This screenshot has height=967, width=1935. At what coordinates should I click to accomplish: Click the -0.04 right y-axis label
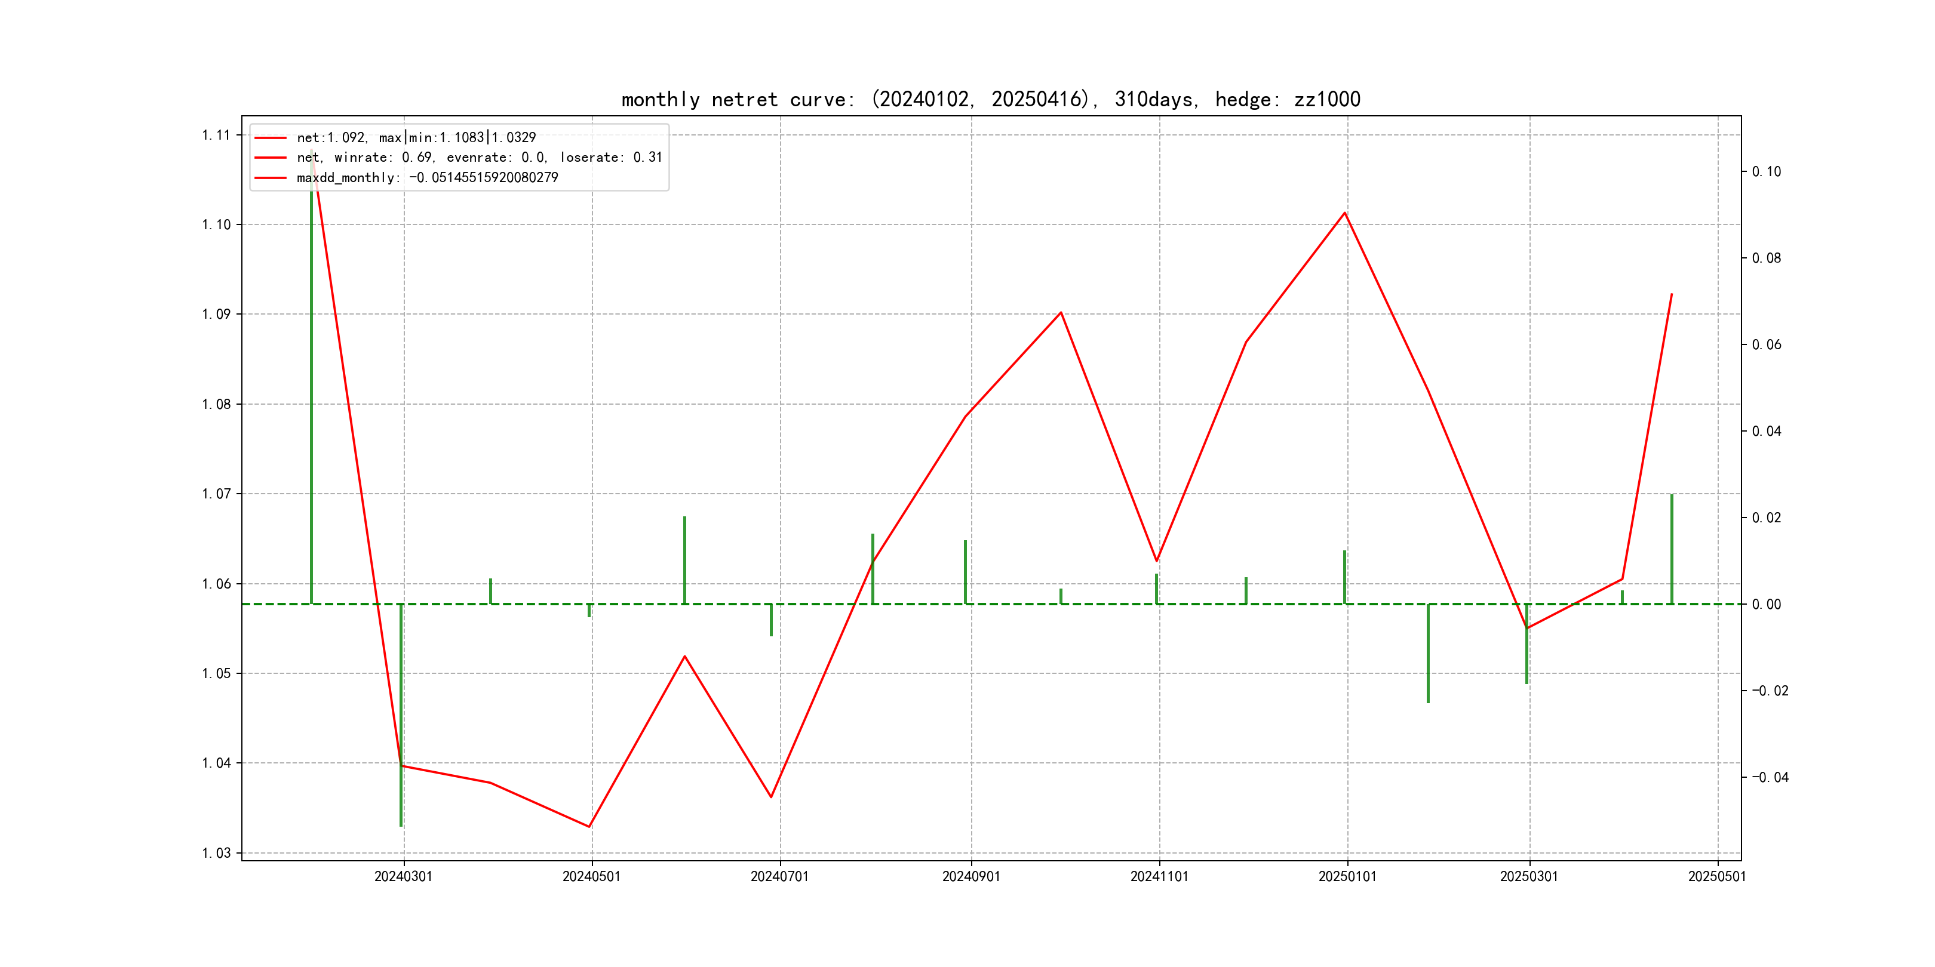pyautogui.click(x=1770, y=777)
